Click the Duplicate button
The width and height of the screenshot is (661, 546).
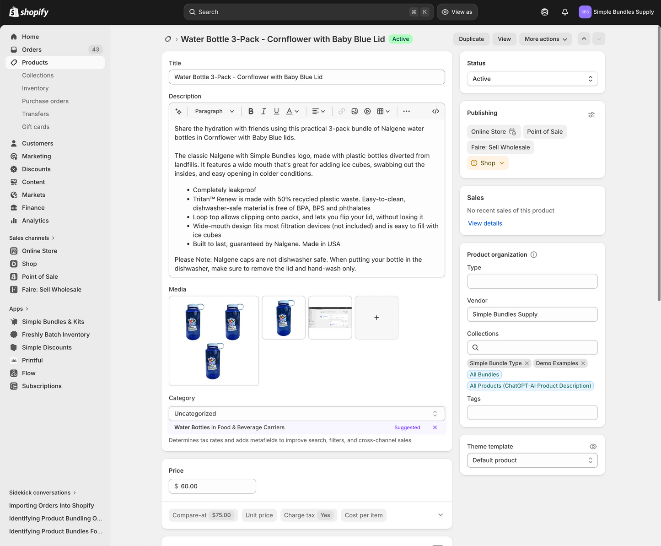(x=472, y=39)
